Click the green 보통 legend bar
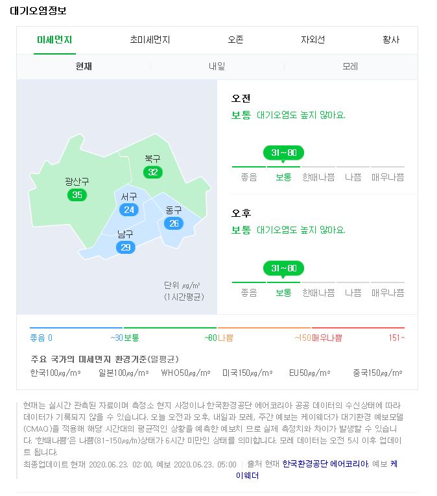437x496 pixels. pyautogui.click(x=170, y=328)
